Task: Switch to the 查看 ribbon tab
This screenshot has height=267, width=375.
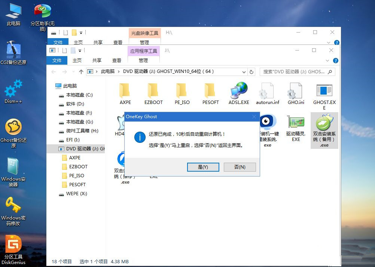Action: (x=116, y=60)
